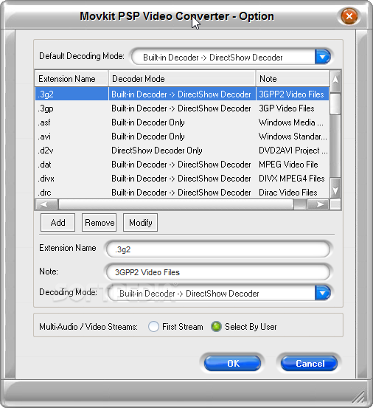Click the 'Dirac Video Files' note cell
This screenshot has width=373, height=408.
tap(288, 193)
